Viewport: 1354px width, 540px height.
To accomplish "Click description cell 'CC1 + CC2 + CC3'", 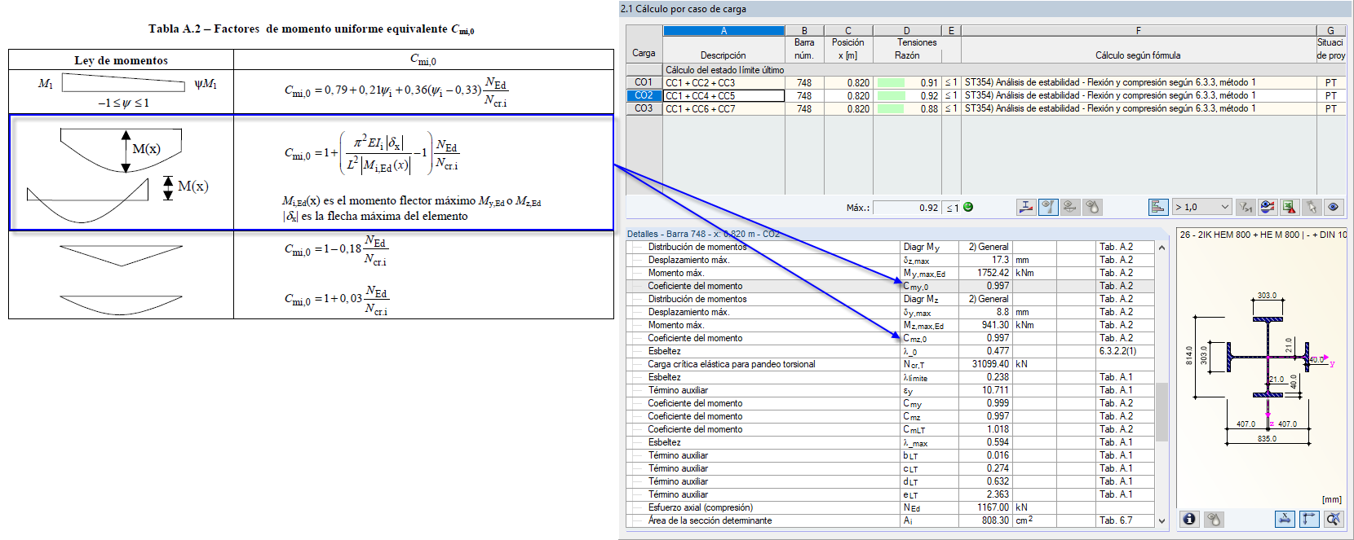I will 723,82.
